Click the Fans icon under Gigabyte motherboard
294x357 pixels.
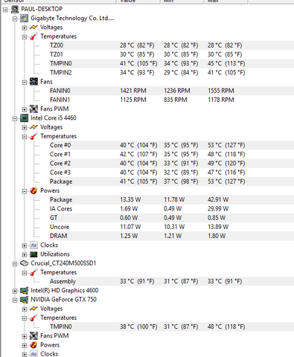(33, 82)
